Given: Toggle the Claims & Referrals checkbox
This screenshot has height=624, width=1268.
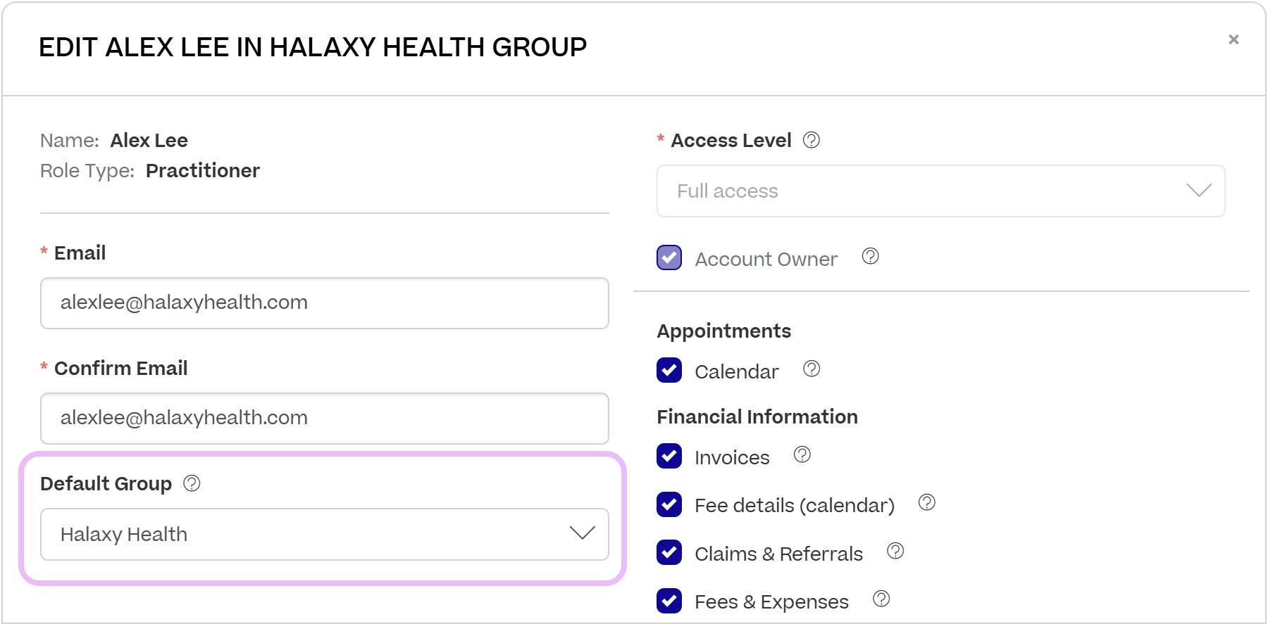Looking at the screenshot, I should tap(668, 553).
